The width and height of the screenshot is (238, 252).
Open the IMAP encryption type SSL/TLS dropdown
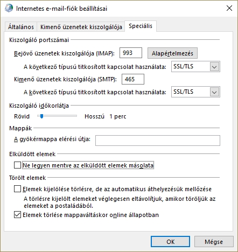click(195, 67)
